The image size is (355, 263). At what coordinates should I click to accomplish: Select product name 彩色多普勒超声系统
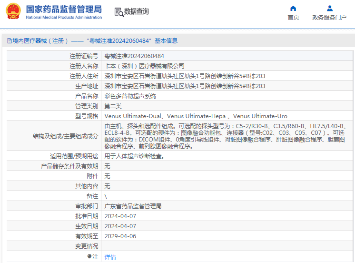tap(130, 96)
